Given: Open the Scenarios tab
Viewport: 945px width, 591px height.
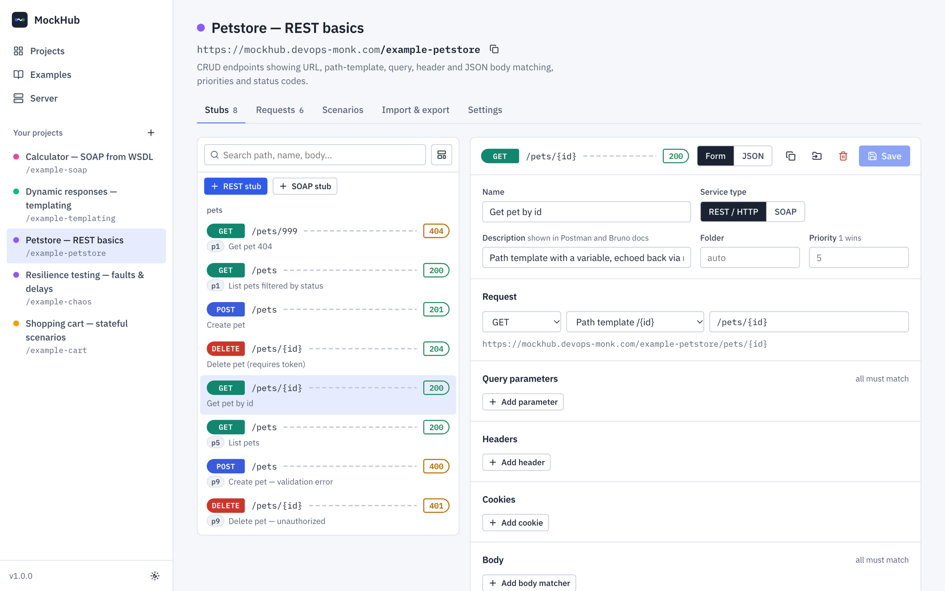Looking at the screenshot, I should [343, 110].
